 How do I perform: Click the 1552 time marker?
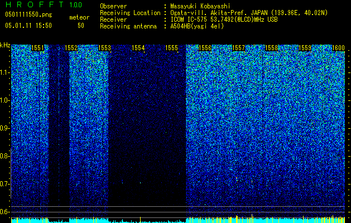[71, 48]
